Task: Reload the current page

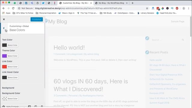Action: coord(13,8)
